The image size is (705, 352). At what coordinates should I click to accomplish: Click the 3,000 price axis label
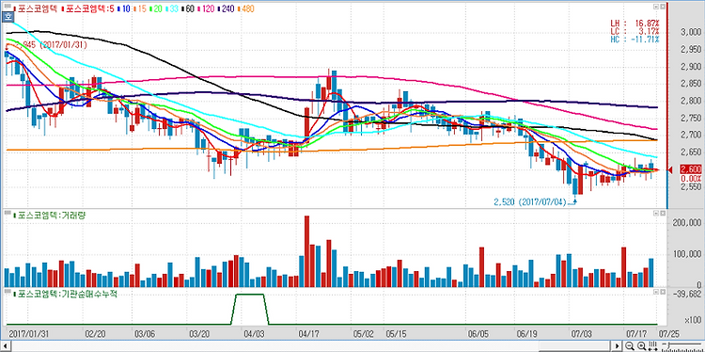[692, 32]
